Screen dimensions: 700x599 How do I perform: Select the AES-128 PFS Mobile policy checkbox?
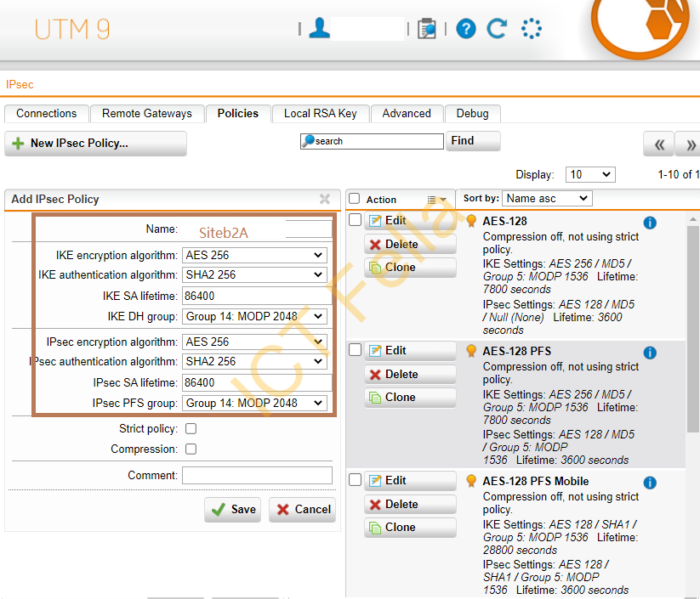point(355,479)
